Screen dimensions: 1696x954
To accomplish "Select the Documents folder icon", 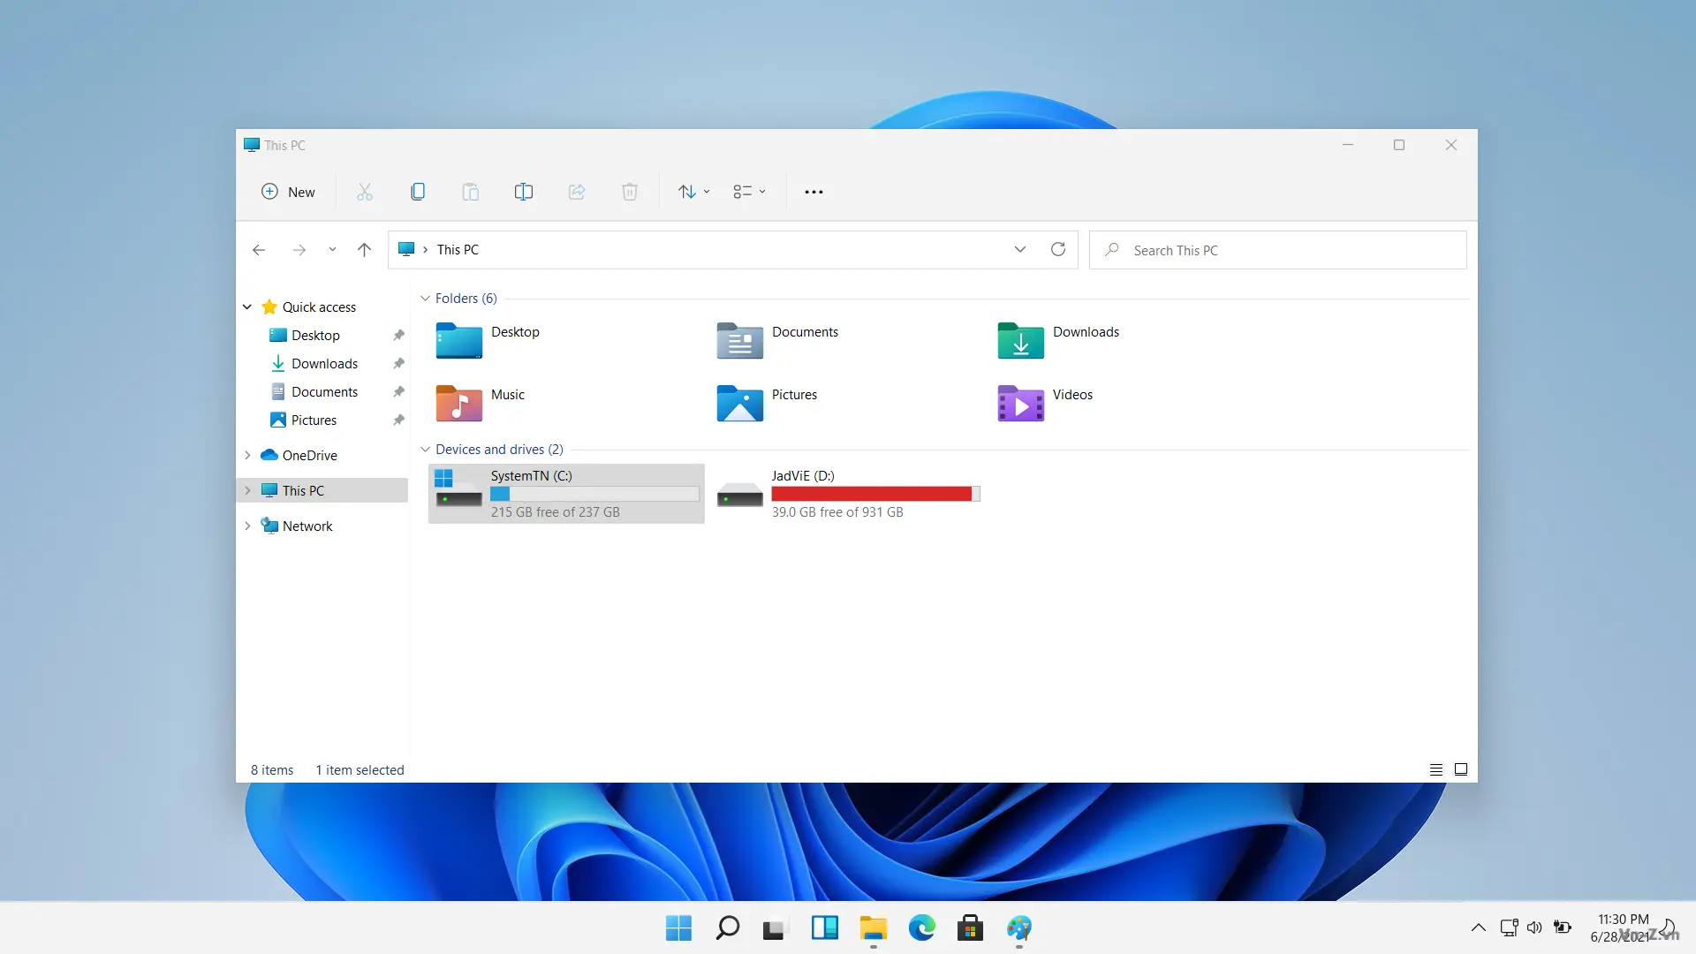I will point(740,341).
